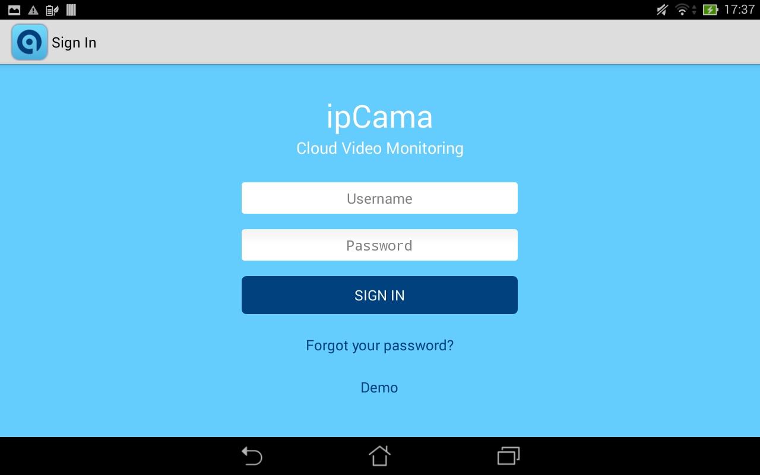Image resolution: width=760 pixels, height=475 pixels.
Task: Tap the muted sound status icon
Action: 662,9
